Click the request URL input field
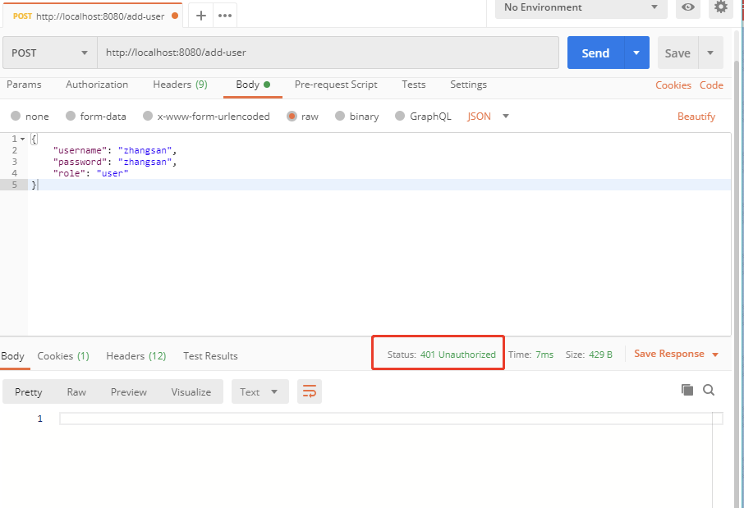Image resolution: width=744 pixels, height=508 pixels. (x=328, y=53)
